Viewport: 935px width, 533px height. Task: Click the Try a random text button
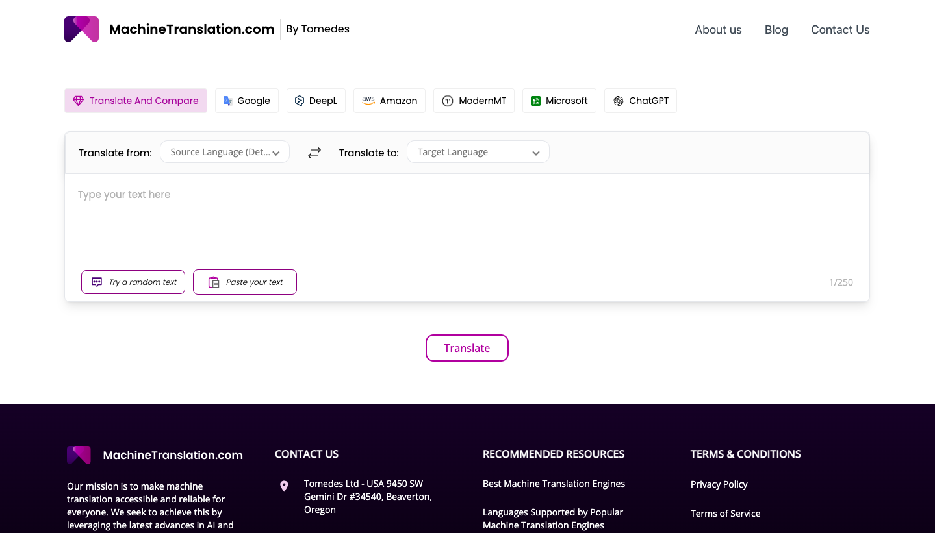(x=133, y=282)
